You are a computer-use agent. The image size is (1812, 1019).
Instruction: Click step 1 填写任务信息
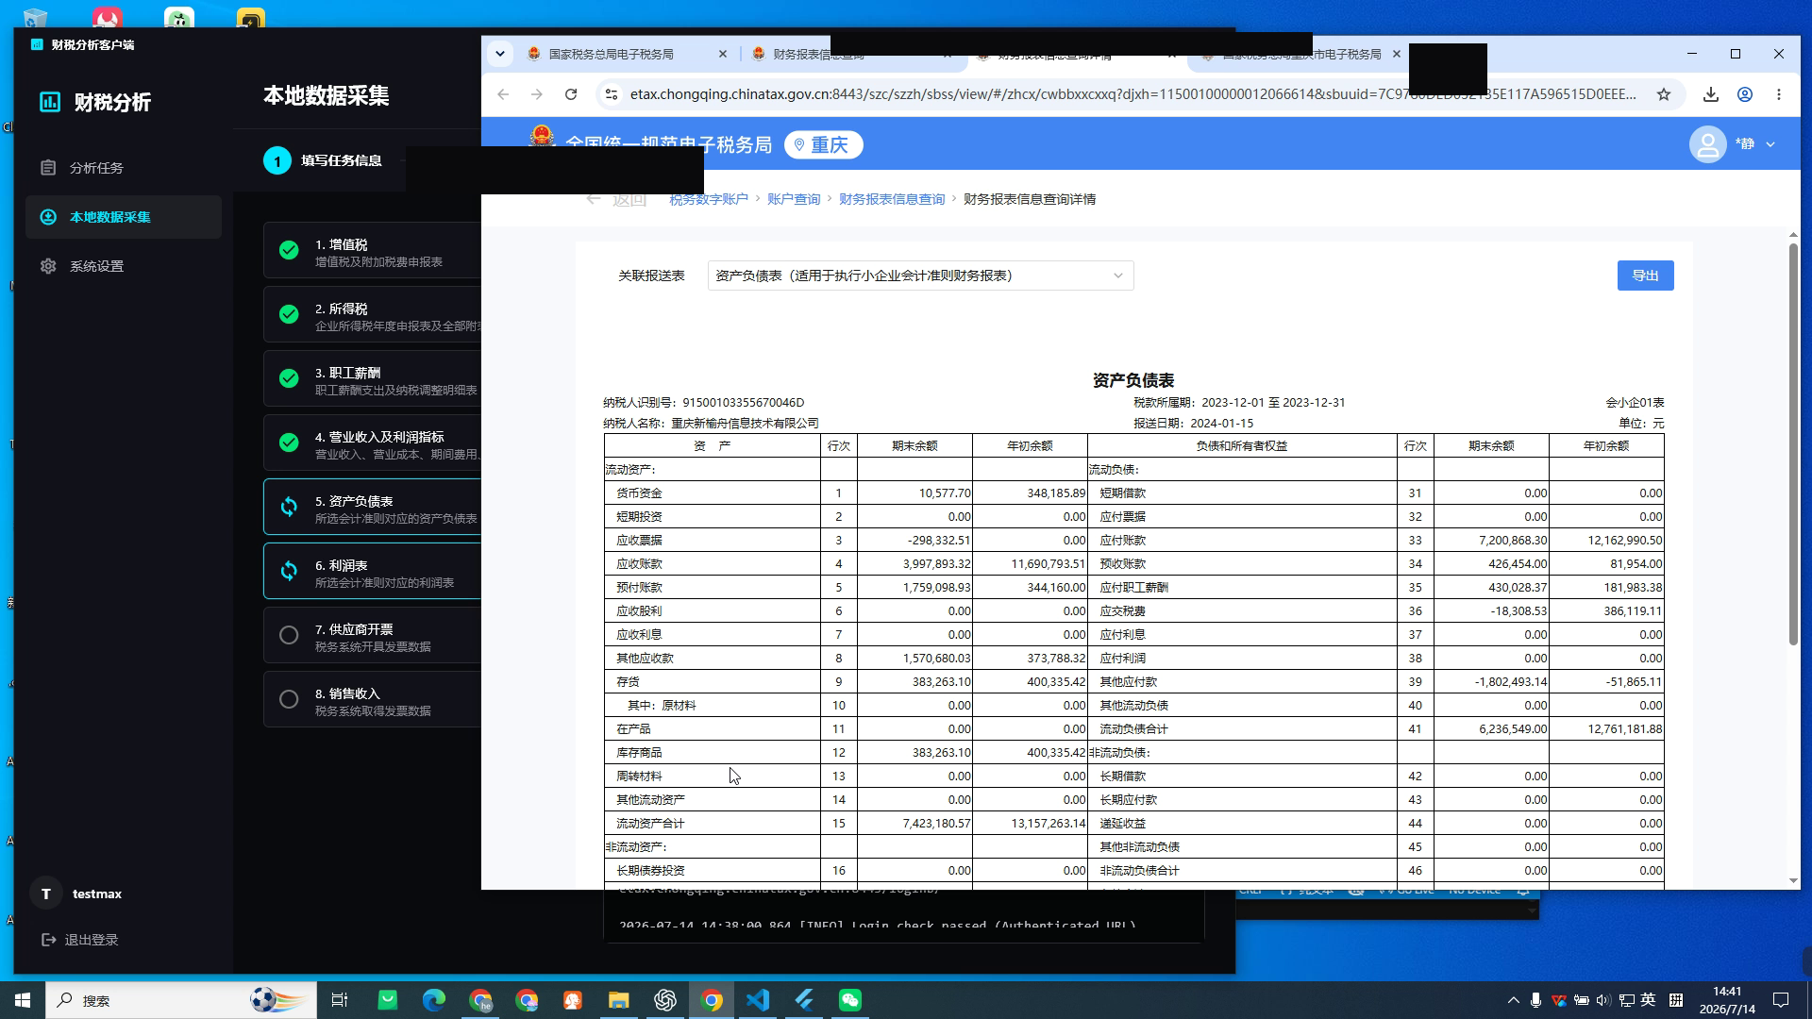point(323,160)
